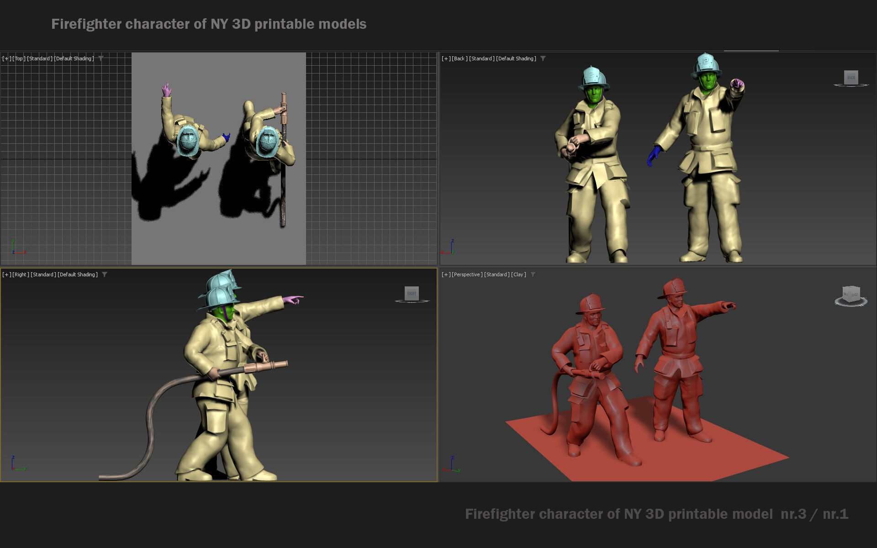
Task: Select the pink pointing hand in Right viewport
Action: pos(293,300)
